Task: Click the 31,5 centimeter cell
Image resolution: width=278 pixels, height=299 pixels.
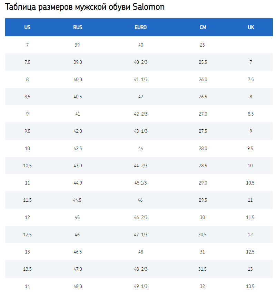Action: tap(203, 269)
